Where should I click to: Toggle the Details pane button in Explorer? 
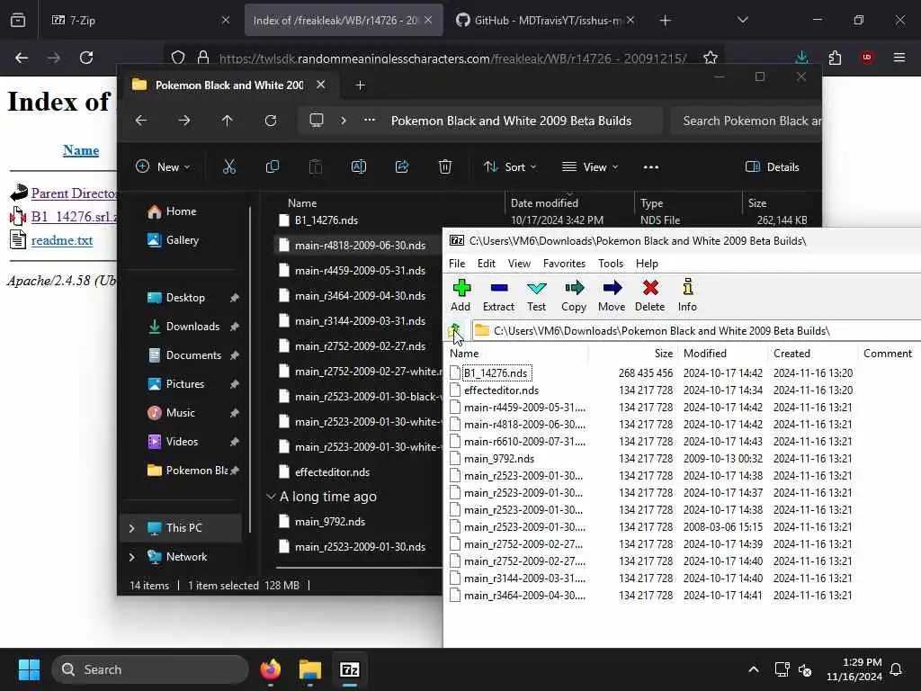click(773, 166)
